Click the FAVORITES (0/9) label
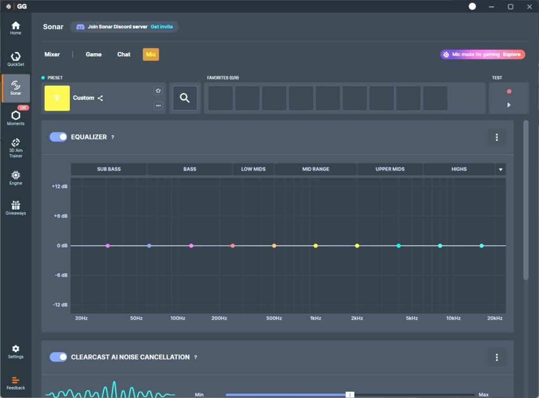539x398 pixels. [x=223, y=78]
